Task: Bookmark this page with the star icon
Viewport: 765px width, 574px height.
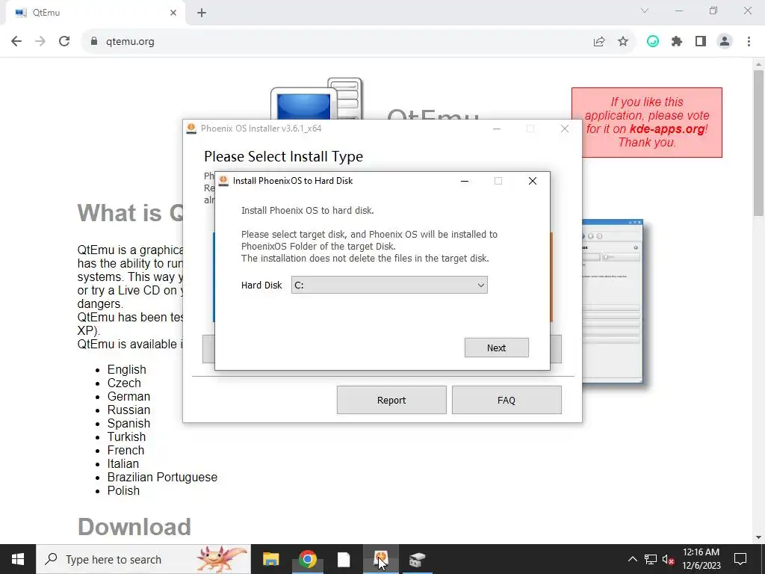Action: (623, 42)
